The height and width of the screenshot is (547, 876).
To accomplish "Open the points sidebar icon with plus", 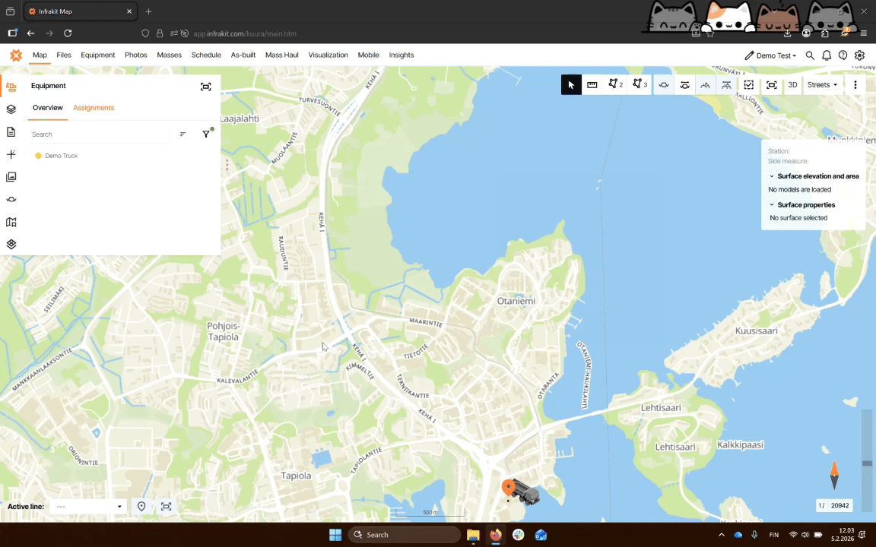I will [11, 154].
